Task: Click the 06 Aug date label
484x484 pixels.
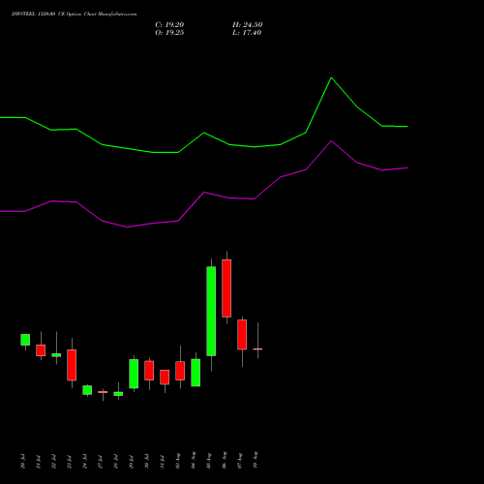Action: (225, 461)
